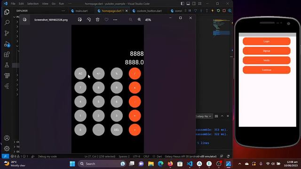Click the Photos gallery icon beside filename
Image resolution: width=301 pixels, height=169 pixels.
25,20
